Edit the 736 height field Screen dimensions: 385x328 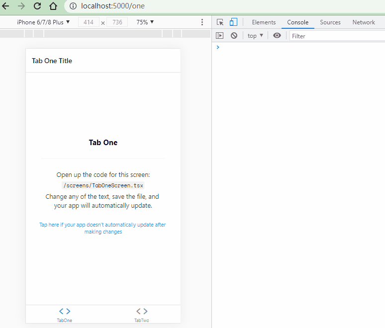[x=117, y=22]
